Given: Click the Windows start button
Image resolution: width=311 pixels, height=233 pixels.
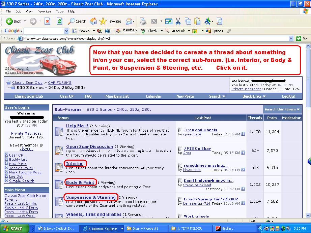Looking at the screenshot, I should pos(14,228).
